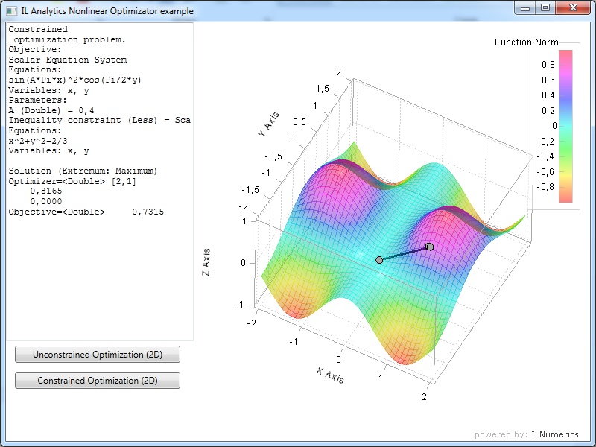596x447 pixels.
Task: Click the '-1,5' Y axis tick label
Action: [x=250, y=190]
